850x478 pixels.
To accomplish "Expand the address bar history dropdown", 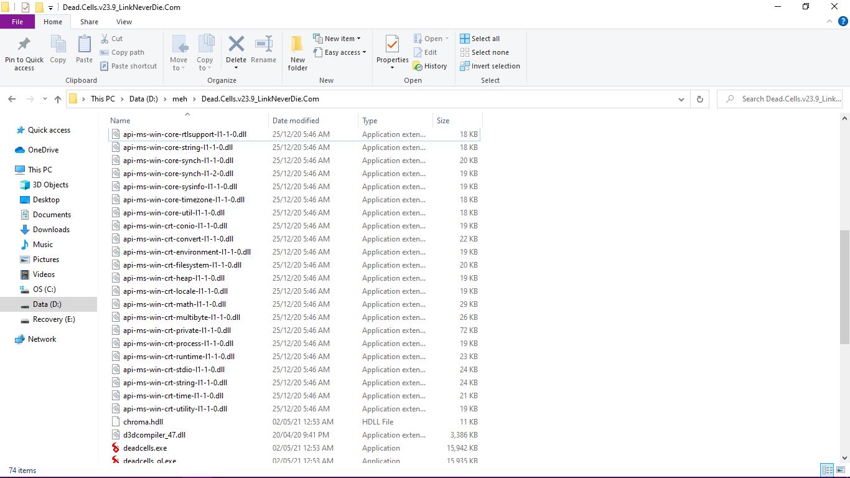I will coord(681,99).
